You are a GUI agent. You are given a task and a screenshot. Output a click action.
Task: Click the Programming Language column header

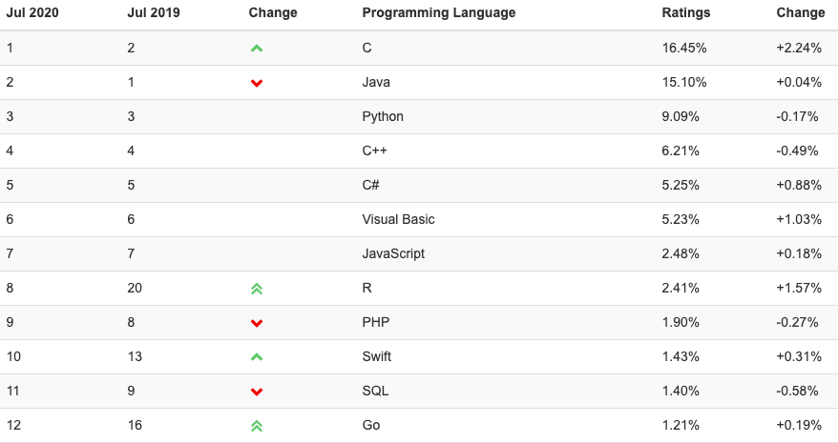(x=439, y=12)
